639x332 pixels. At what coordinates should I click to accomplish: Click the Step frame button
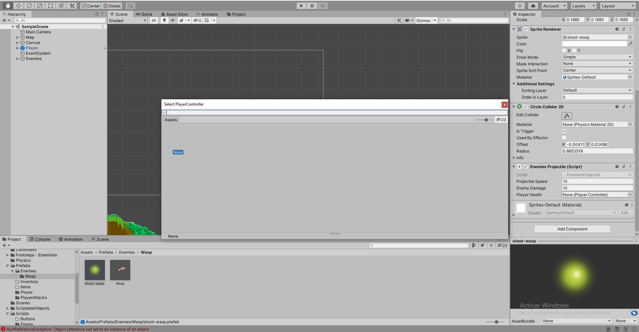click(x=323, y=5)
